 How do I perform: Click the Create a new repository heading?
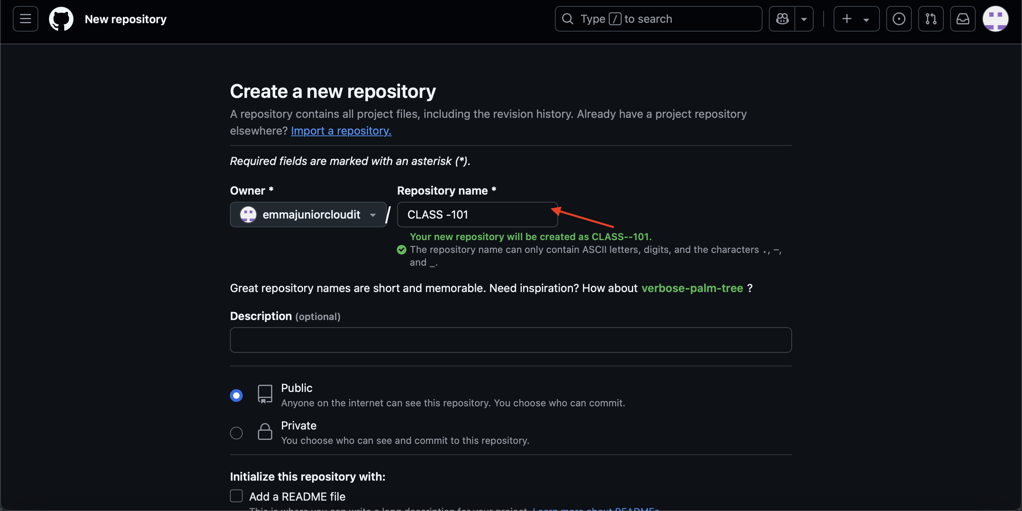333,91
